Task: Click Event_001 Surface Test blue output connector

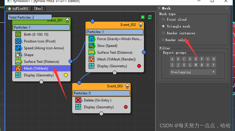Action: [70, 61]
